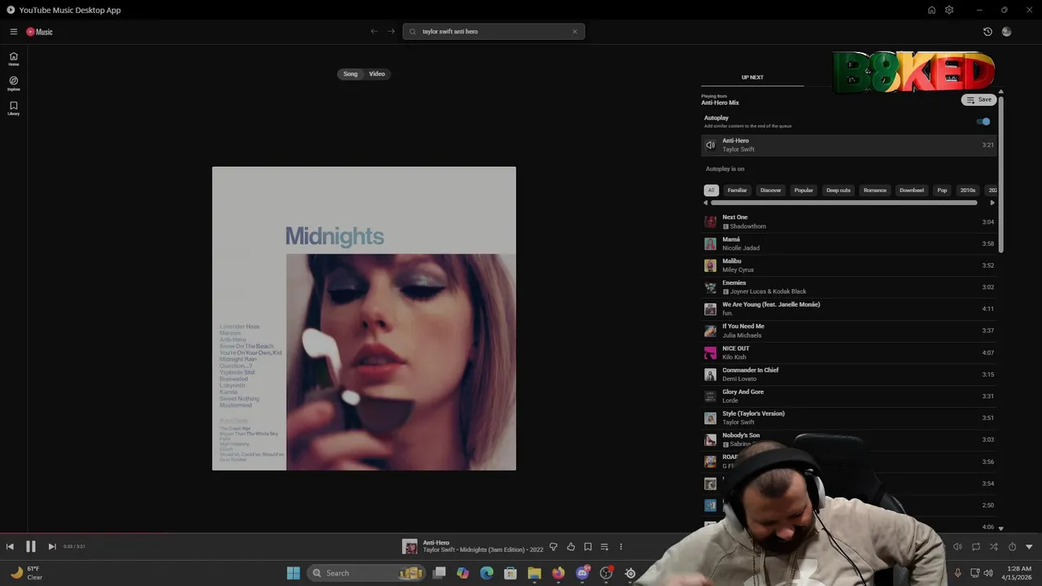Play Malibu by Miley Cyrus
The image size is (1042, 586).
click(x=849, y=265)
